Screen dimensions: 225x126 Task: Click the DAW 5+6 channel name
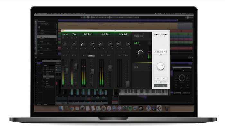click(123, 34)
